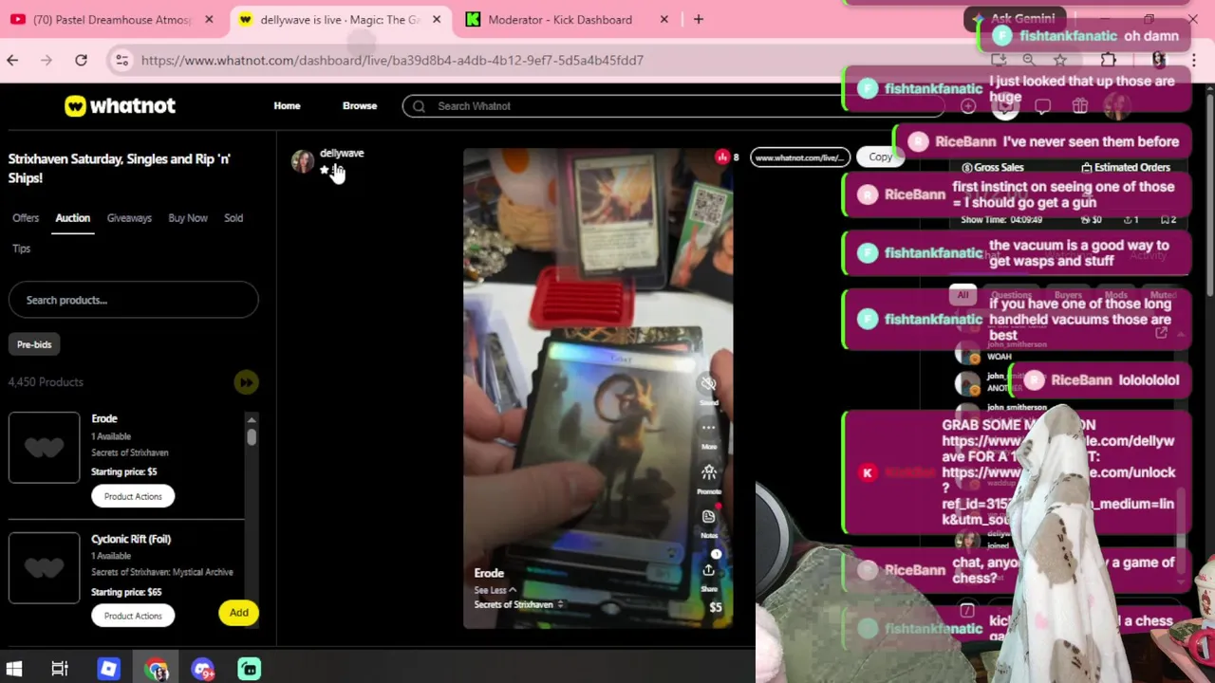This screenshot has height=683, width=1215.
Task: Collapse details with See Less
Action: coord(495,590)
